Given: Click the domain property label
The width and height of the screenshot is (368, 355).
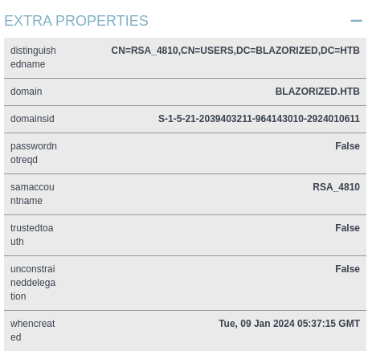Looking at the screenshot, I should pyautogui.click(x=26, y=92).
